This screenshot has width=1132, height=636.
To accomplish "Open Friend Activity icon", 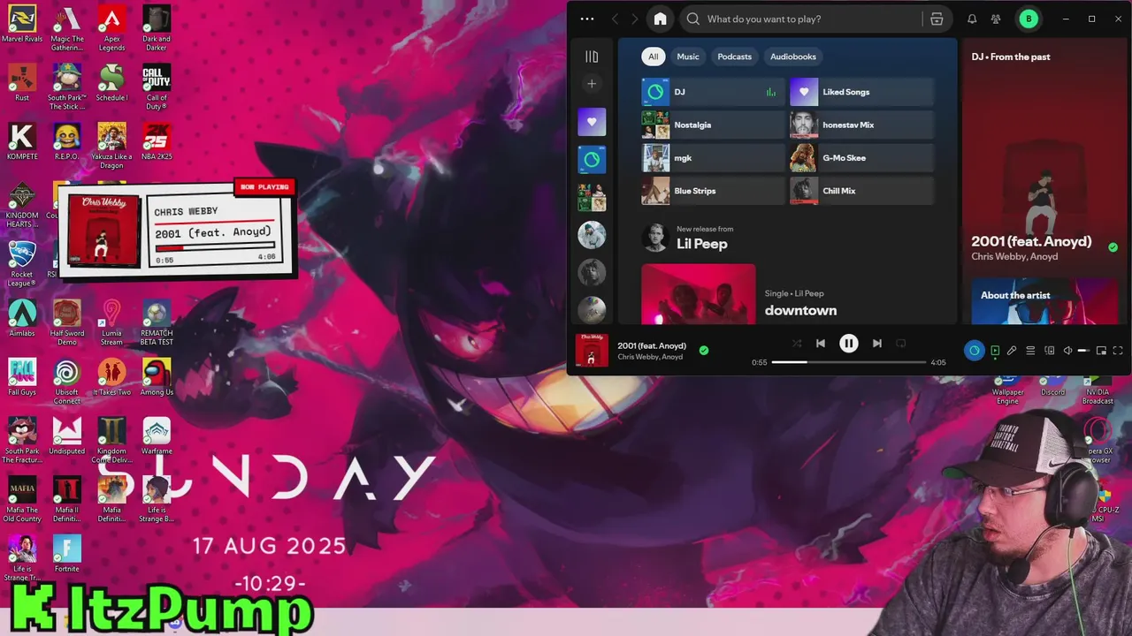I will [996, 19].
